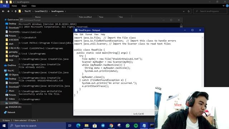The height and width of the screenshot is (129, 229).
Task: Open File Explorer taskbar icon
Action: point(87,126)
